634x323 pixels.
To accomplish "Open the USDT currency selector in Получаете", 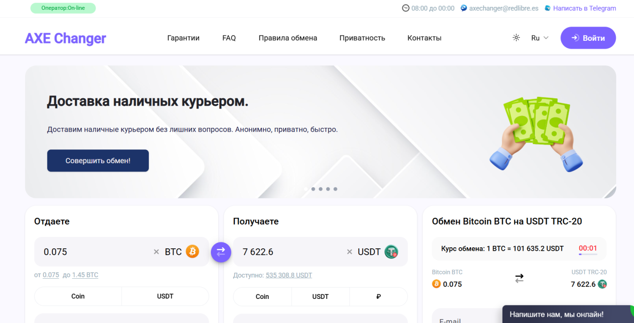I will [x=378, y=252].
